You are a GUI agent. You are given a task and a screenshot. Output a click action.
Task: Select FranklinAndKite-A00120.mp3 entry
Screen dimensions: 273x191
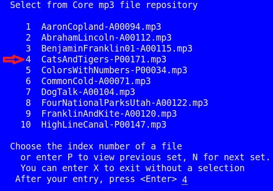109,114
